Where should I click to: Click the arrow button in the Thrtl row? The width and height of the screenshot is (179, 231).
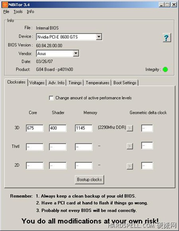coord(130,146)
